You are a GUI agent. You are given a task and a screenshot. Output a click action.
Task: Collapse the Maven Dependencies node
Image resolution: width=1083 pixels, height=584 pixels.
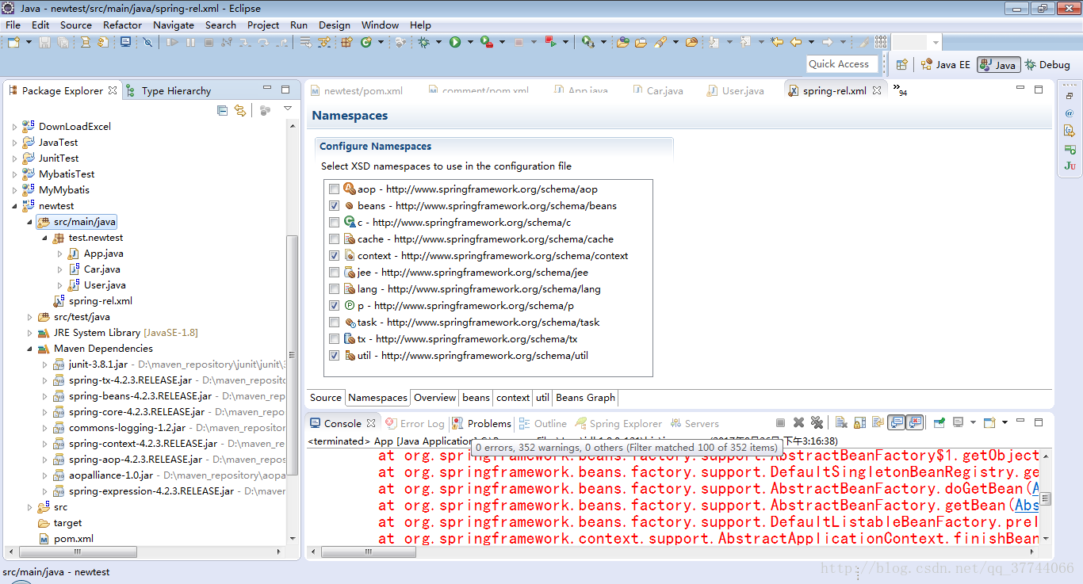(30, 349)
